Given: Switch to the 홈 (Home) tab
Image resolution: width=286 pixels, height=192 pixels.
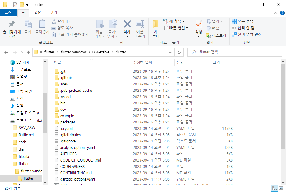Looking at the screenshot, I should 23,13.
